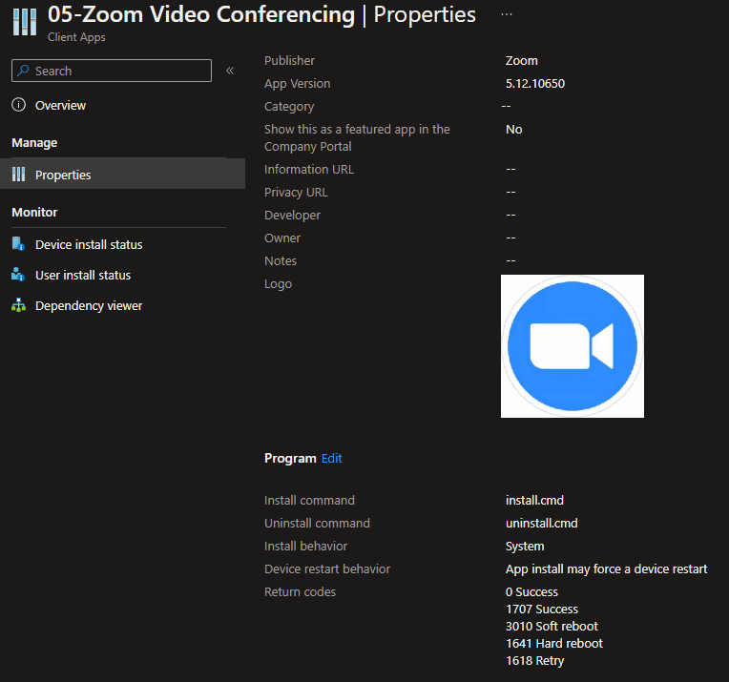Select the Publisher value Zoom

pos(522,61)
